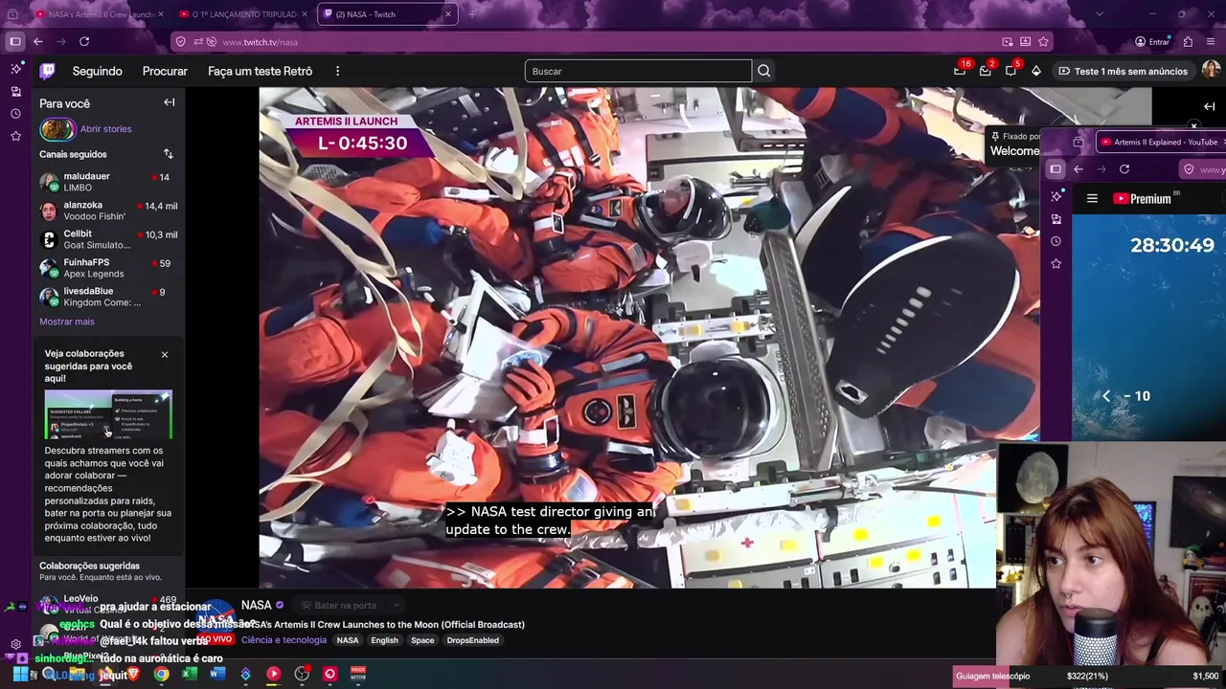This screenshot has width=1226, height=689.
Task: Click the Entrar sign-in button
Action: click(1152, 42)
